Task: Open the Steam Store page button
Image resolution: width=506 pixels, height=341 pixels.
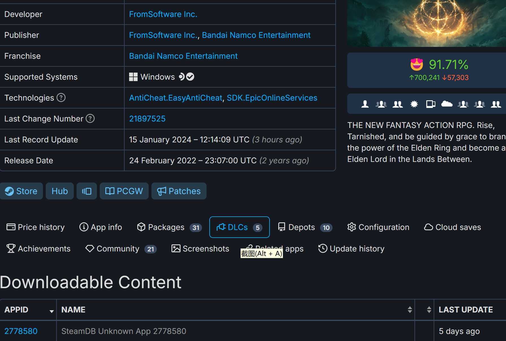Action: click(x=21, y=191)
